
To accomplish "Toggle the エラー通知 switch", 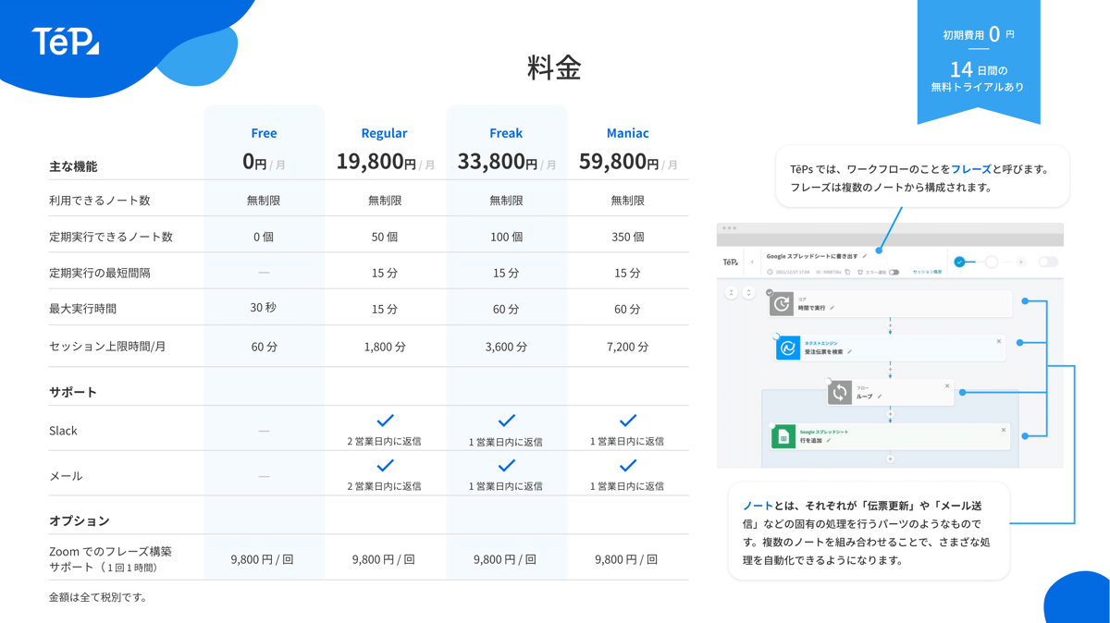I will coord(894,272).
